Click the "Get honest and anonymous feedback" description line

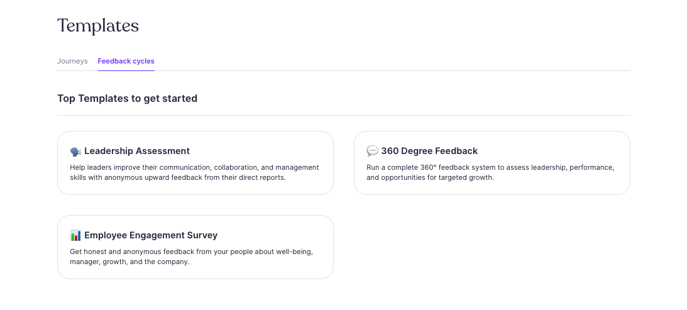point(191,252)
